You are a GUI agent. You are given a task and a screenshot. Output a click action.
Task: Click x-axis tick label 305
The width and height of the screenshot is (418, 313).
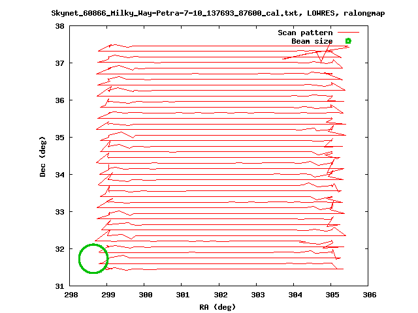click(332, 295)
